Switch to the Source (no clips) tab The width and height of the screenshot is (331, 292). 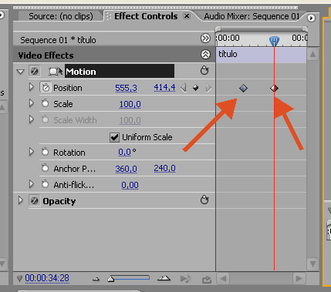click(61, 16)
